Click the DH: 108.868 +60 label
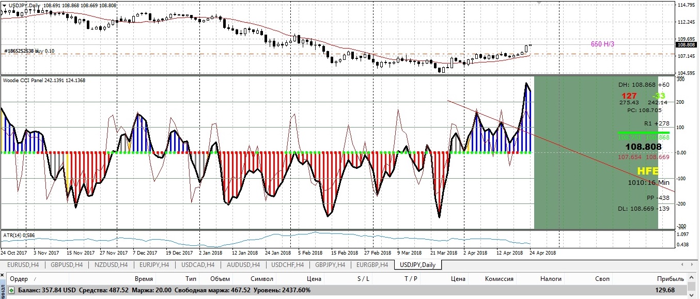Screen dimensions: 700x299 (x=644, y=85)
